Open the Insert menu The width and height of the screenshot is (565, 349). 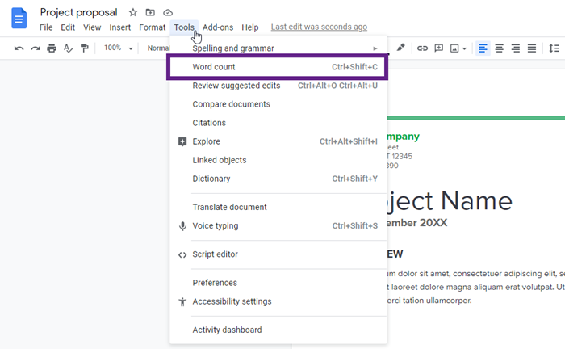[x=120, y=27]
